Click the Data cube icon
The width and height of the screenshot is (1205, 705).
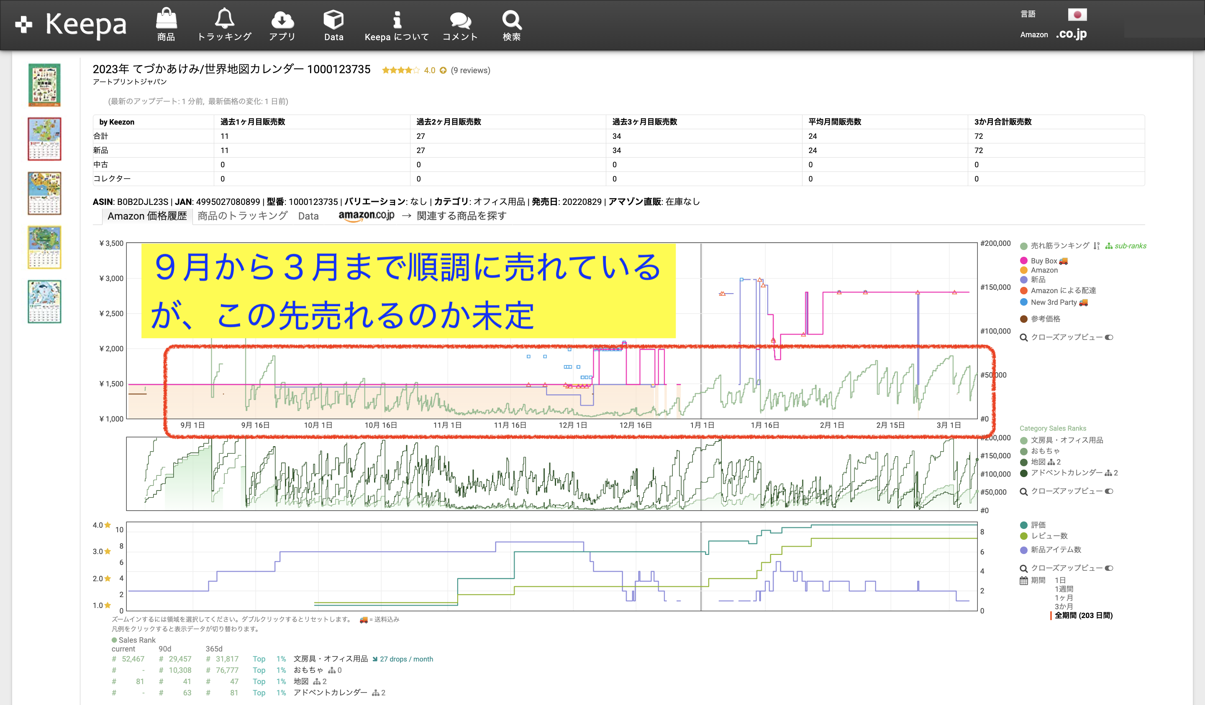point(333,20)
